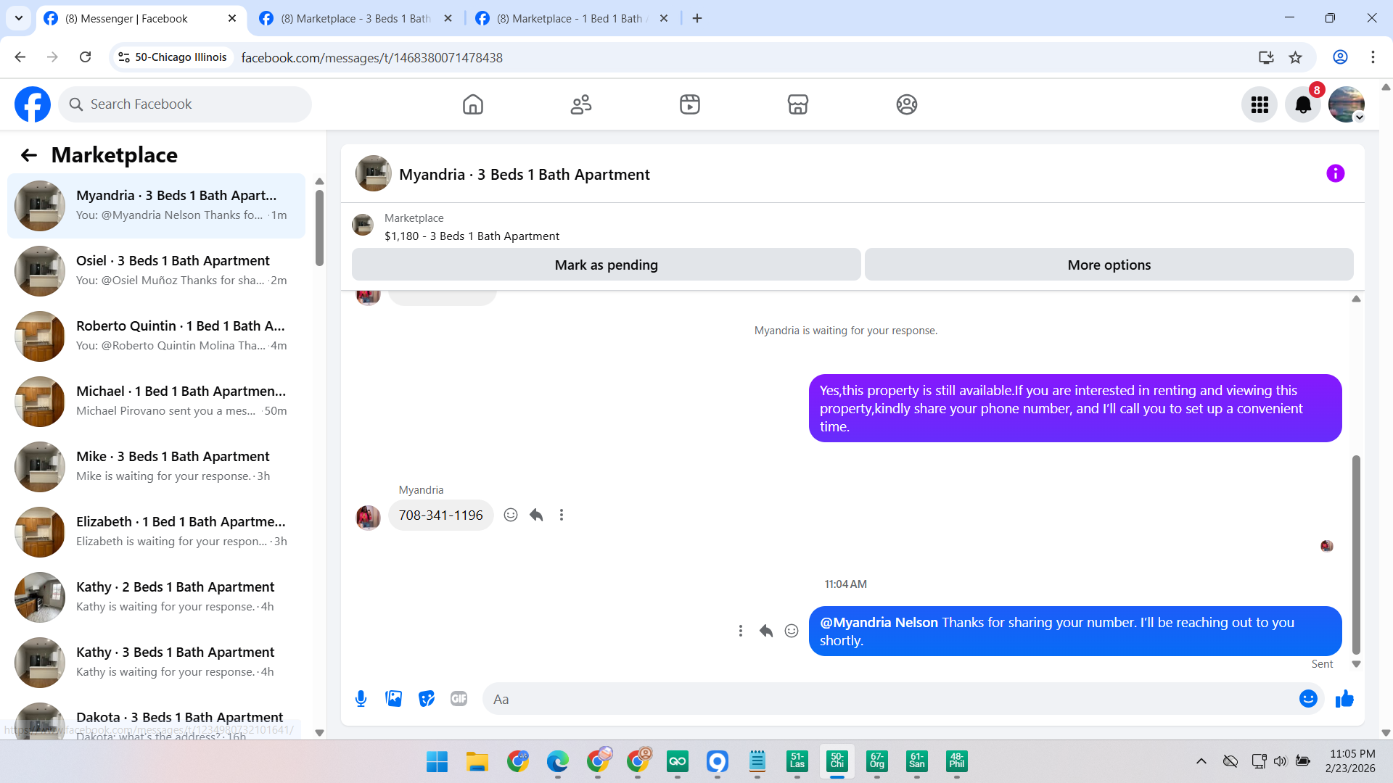The height and width of the screenshot is (783, 1393).
Task: Click the voice clip microphone icon
Action: point(361,699)
